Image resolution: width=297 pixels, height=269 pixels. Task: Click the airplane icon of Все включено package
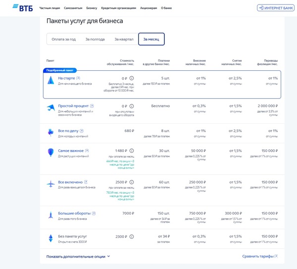tap(50, 184)
